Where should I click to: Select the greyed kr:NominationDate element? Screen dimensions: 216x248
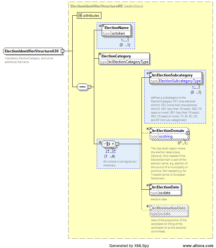click(168, 211)
